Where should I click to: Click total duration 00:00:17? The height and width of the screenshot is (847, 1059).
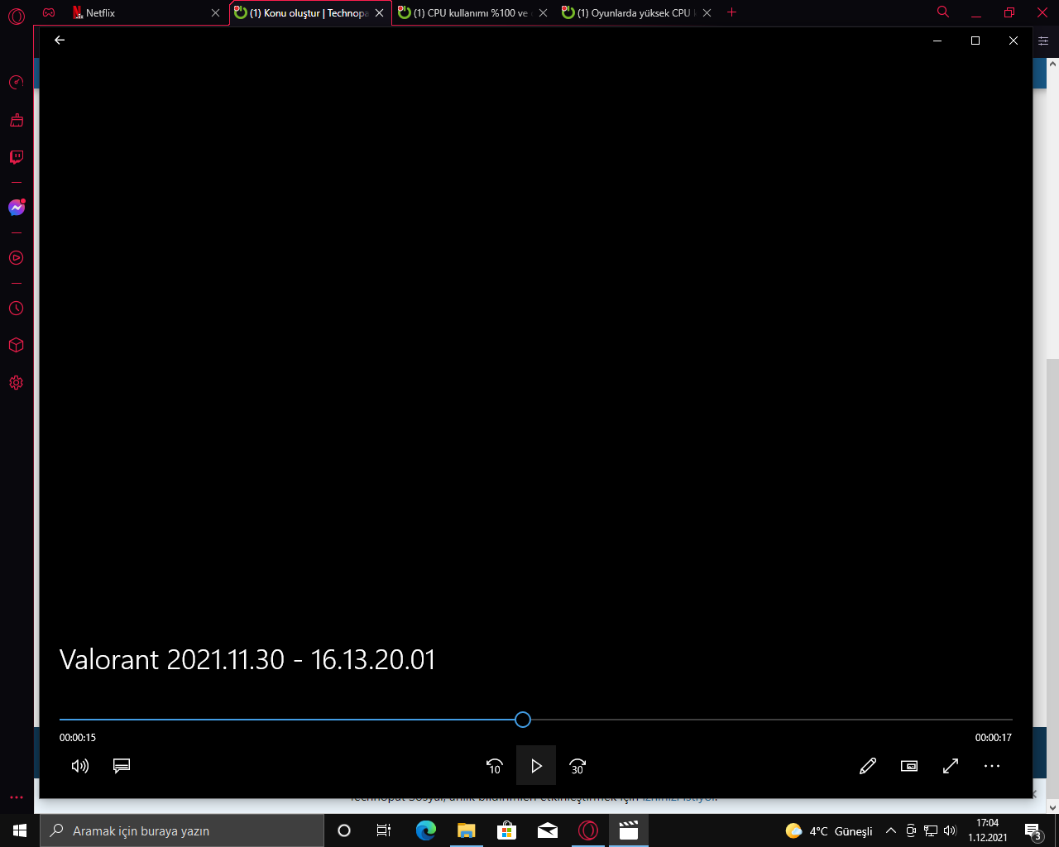(x=994, y=738)
